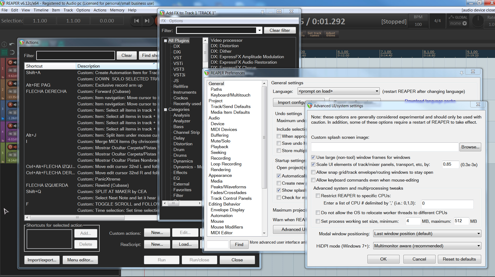Arm track 5 for recording
Viewport: 495px width, 277px height.
tap(10, 147)
